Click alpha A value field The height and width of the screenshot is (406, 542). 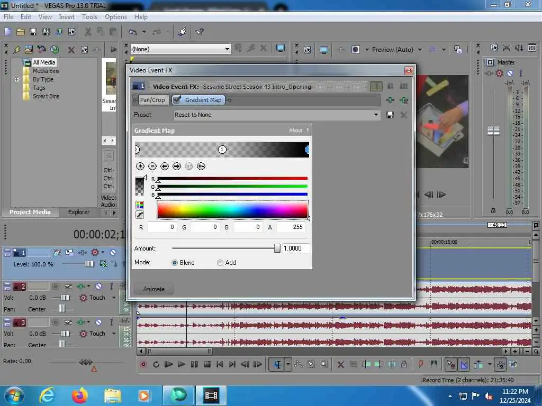pyautogui.click(x=291, y=227)
